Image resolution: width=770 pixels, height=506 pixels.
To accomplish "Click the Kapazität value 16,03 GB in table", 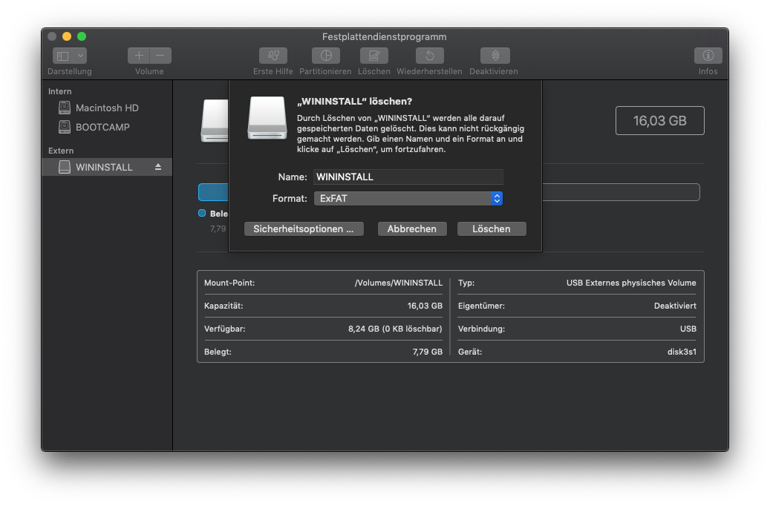I will (425, 306).
